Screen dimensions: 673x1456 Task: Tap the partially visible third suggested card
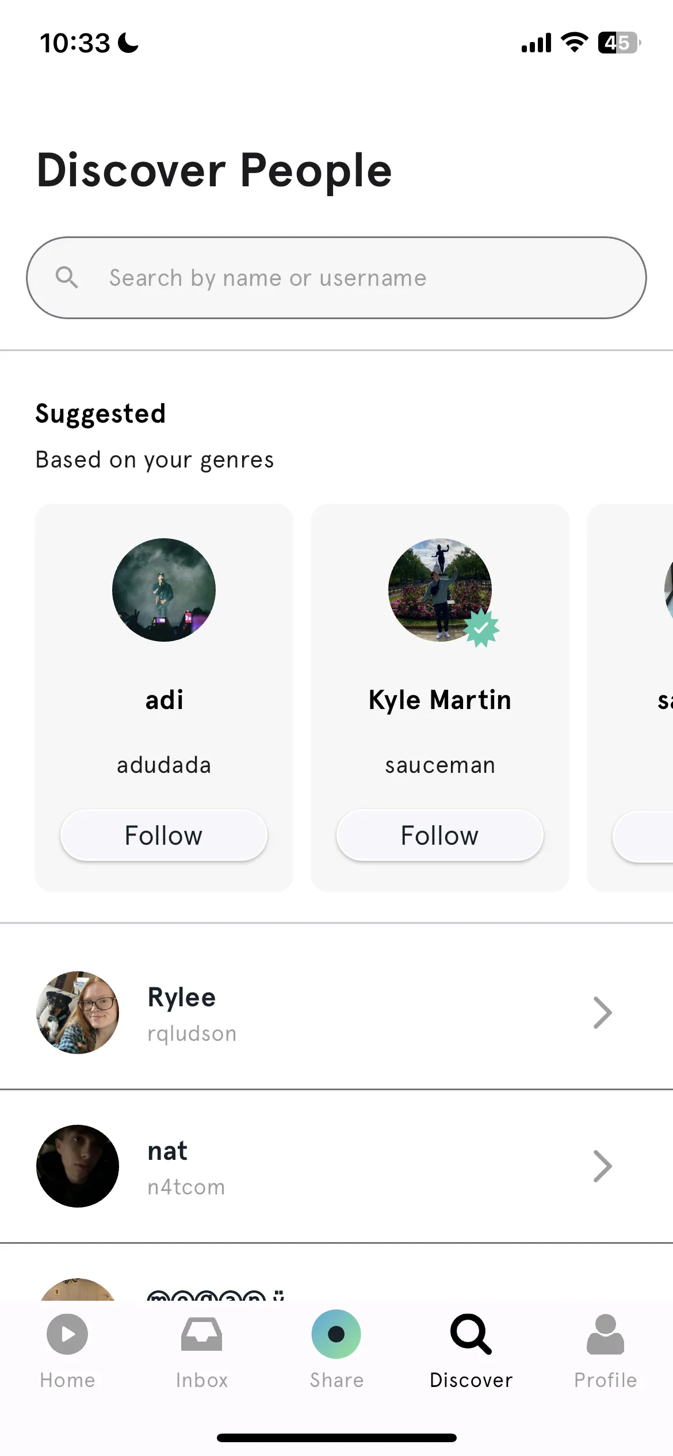coord(630,698)
